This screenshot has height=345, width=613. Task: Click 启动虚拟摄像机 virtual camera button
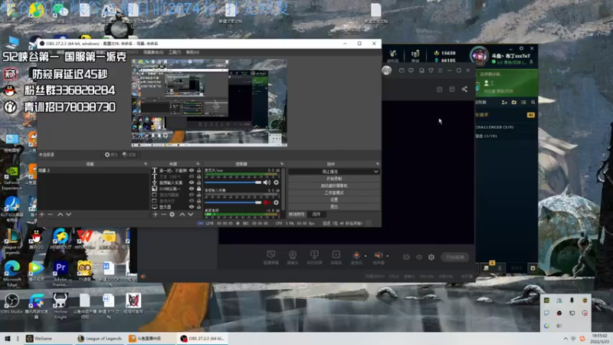[334, 186]
